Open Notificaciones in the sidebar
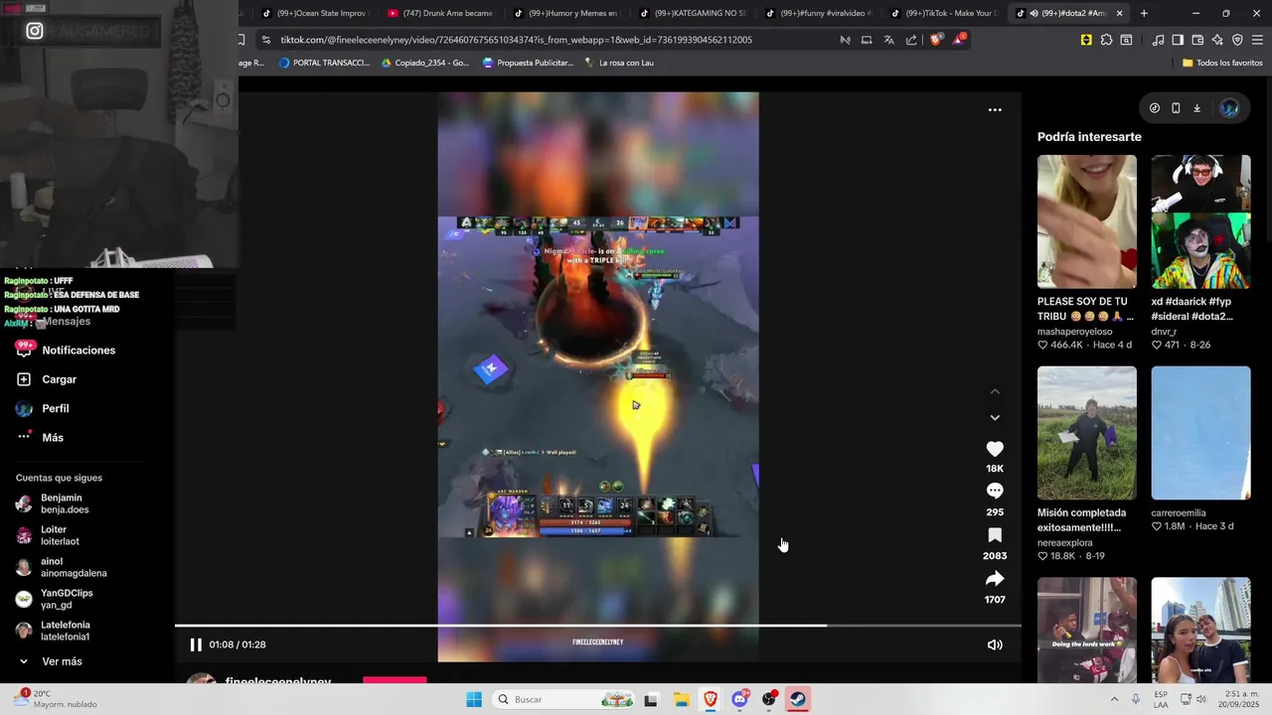 point(66,351)
